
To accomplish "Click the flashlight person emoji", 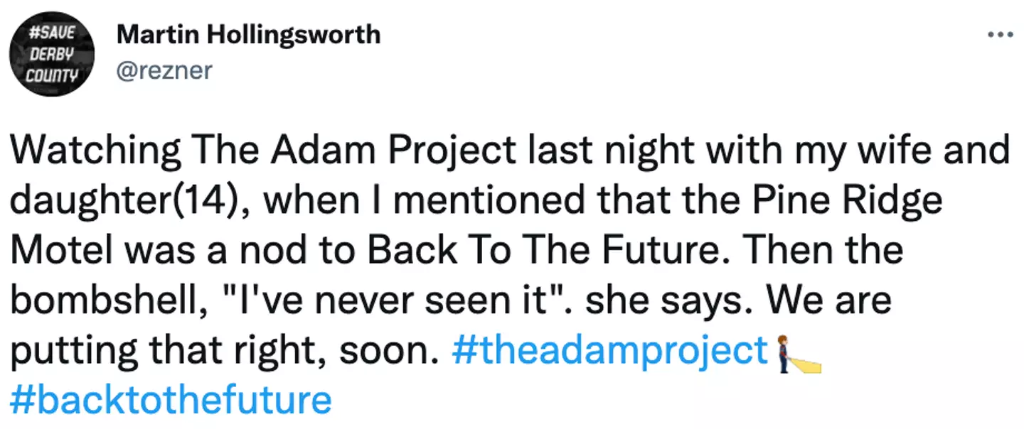I will coord(796,353).
